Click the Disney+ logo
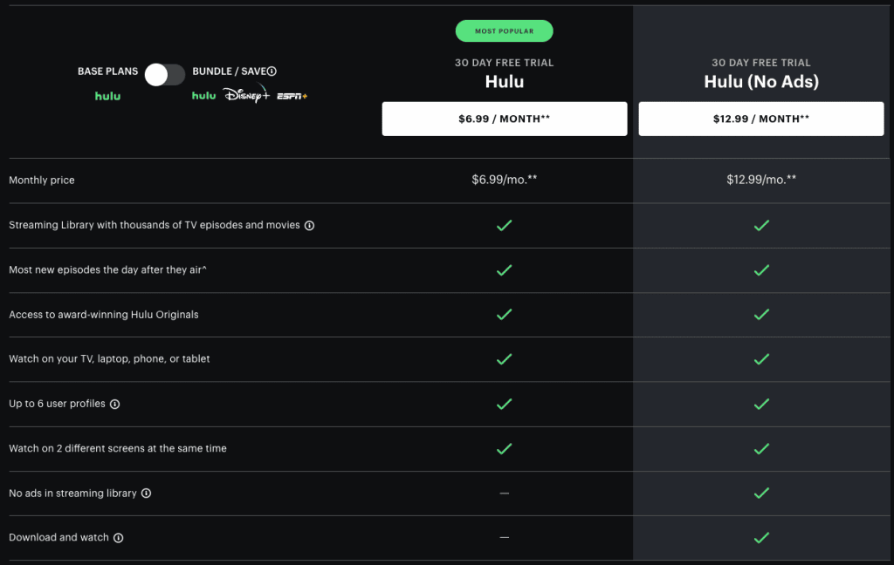This screenshot has height=565, width=894. point(246,94)
